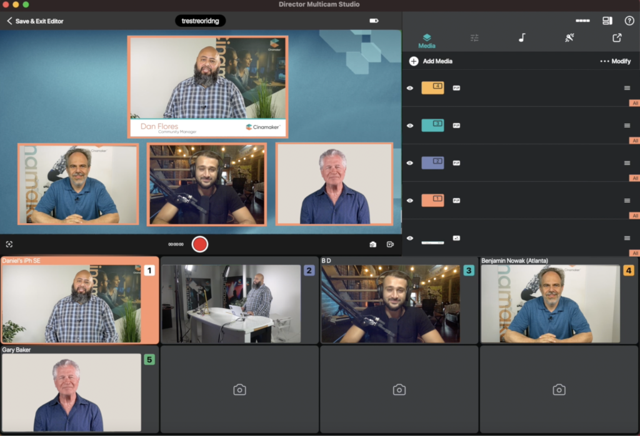Open the audio mixer sliders tab

coord(474,38)
